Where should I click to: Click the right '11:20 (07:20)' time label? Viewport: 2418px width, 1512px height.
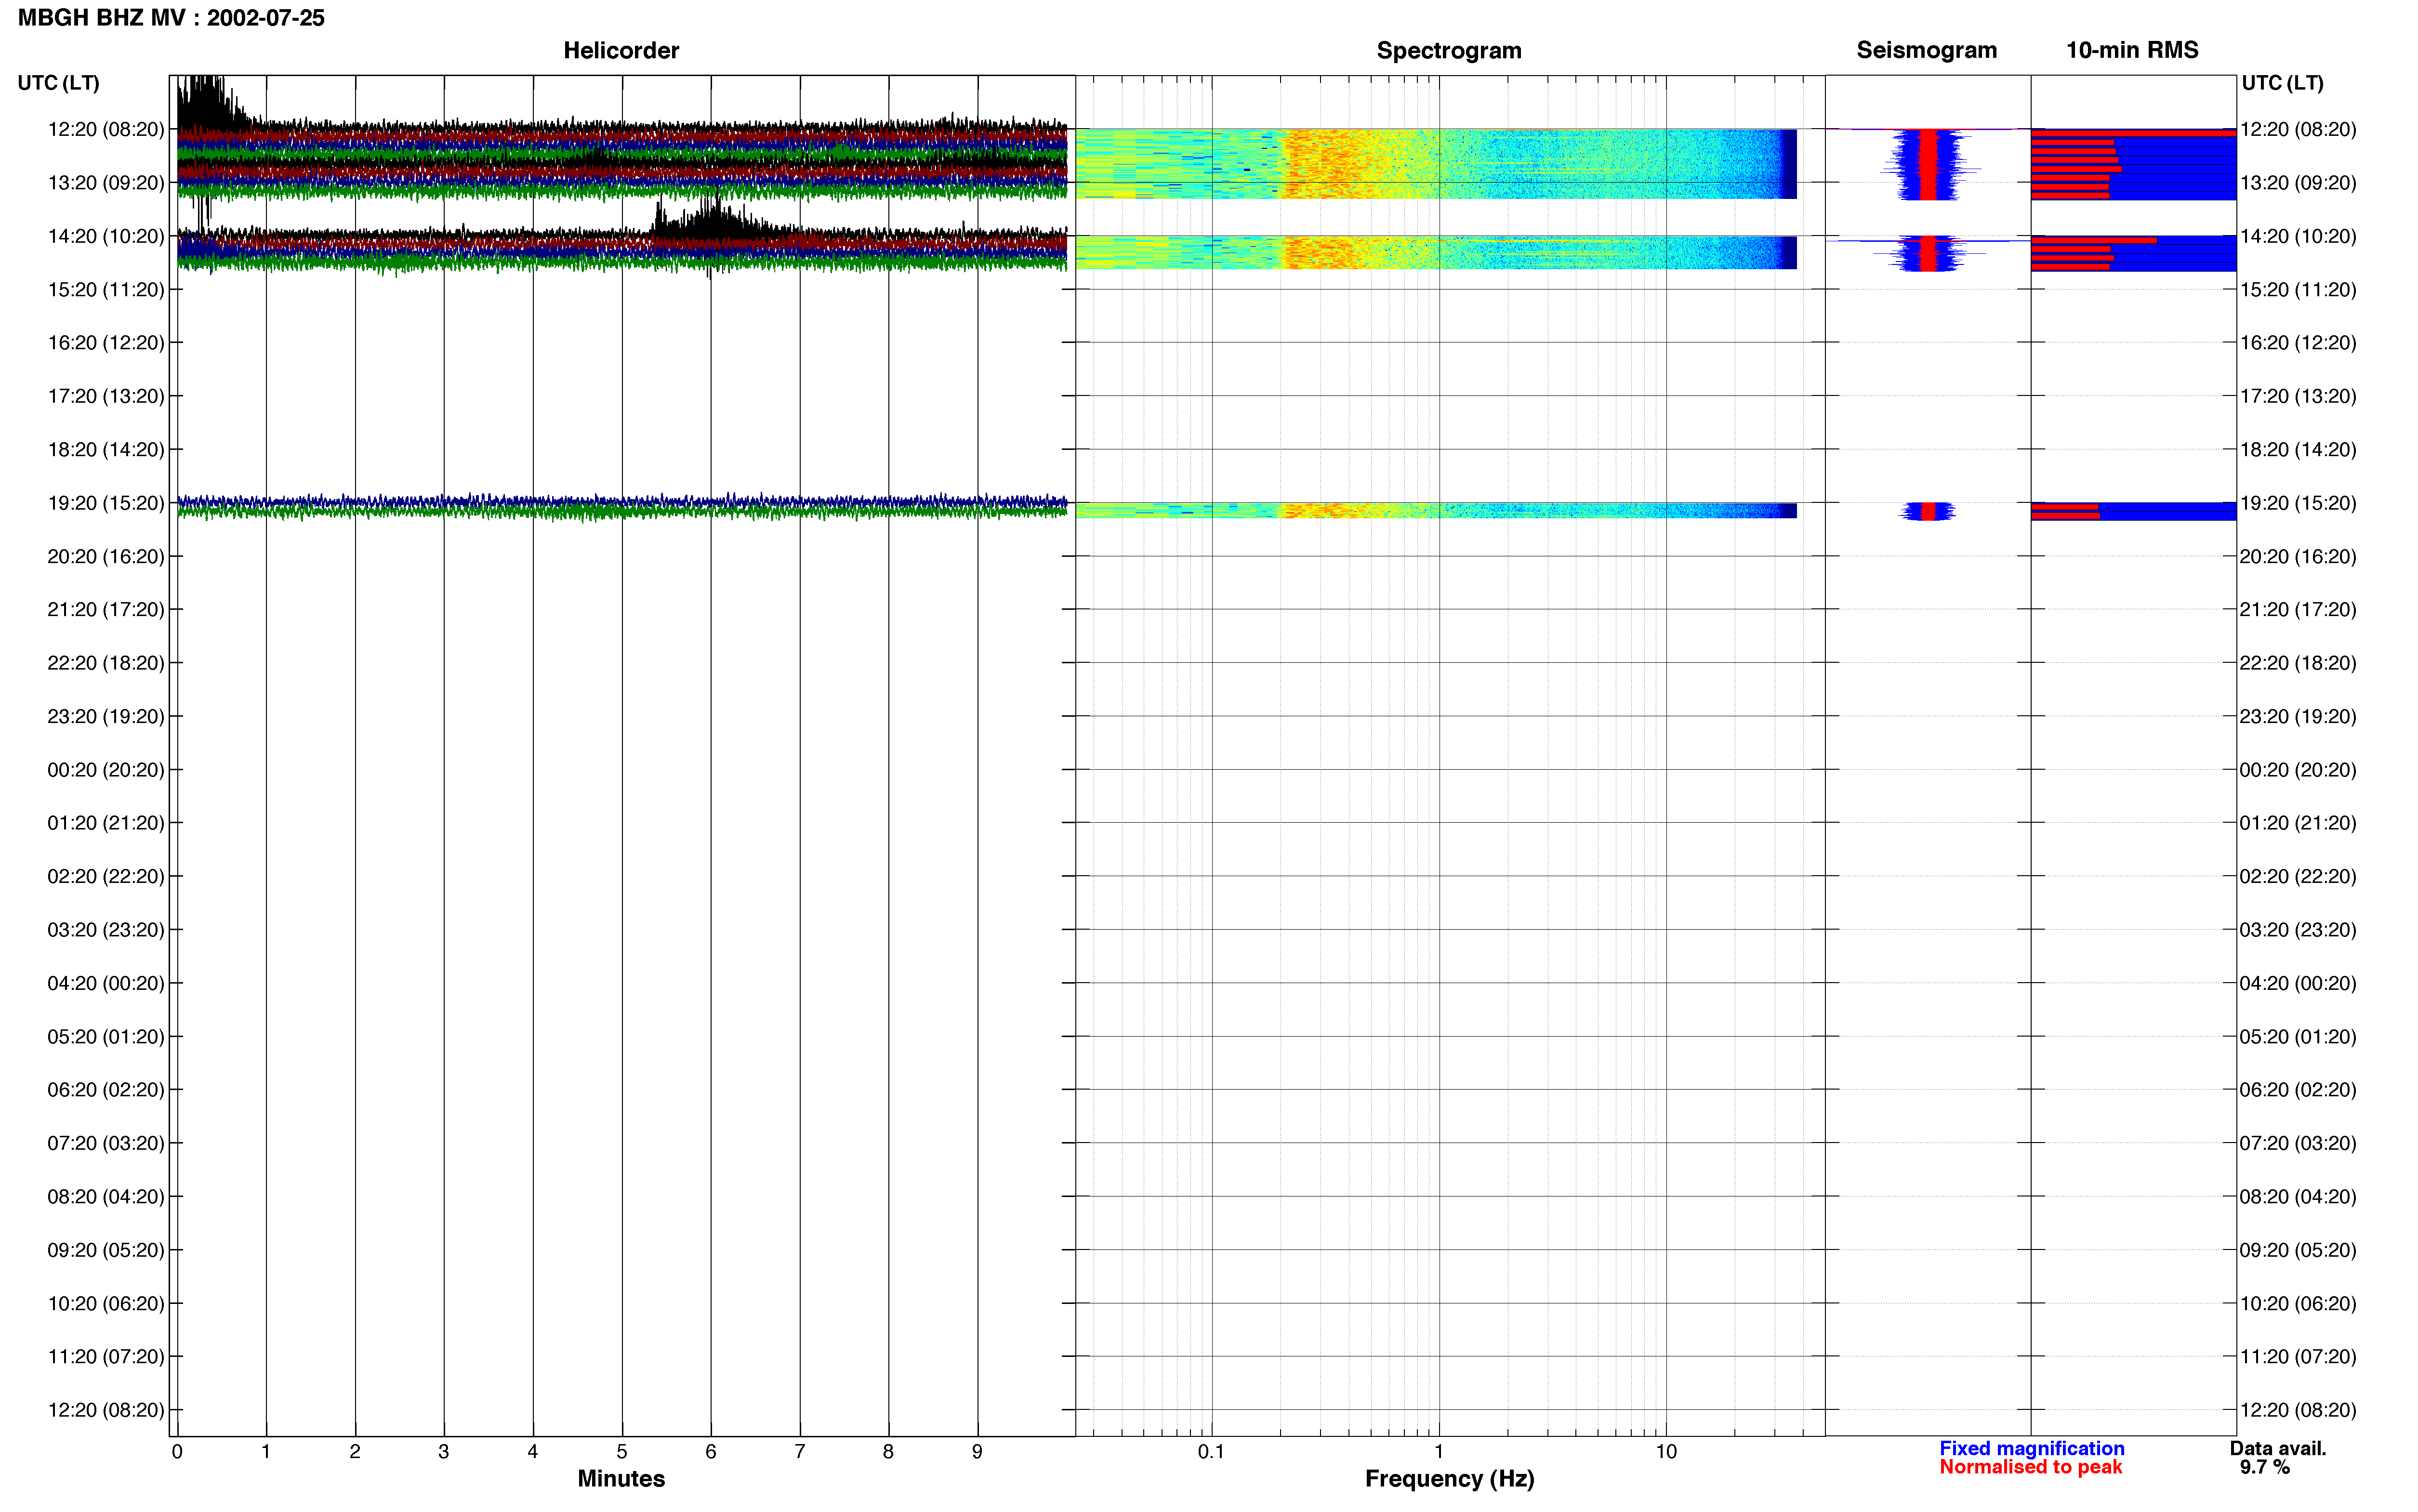[x=2298, y=1357]
